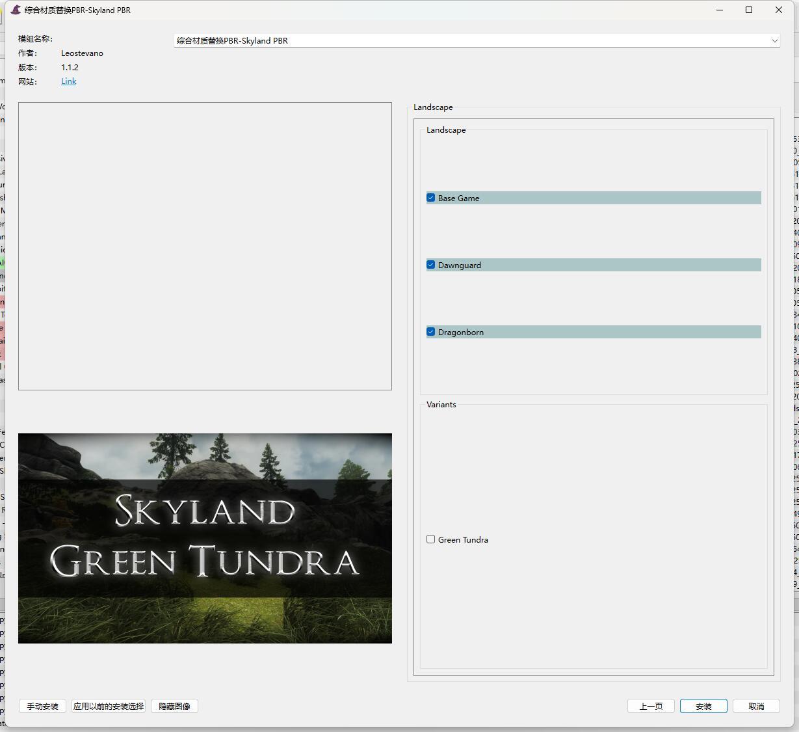The image size is (799, 732).
Task: Close the installer window with X
Action: coord(779,10)
